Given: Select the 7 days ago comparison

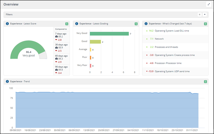Looking at the screenshot, I should click(61, 34).
